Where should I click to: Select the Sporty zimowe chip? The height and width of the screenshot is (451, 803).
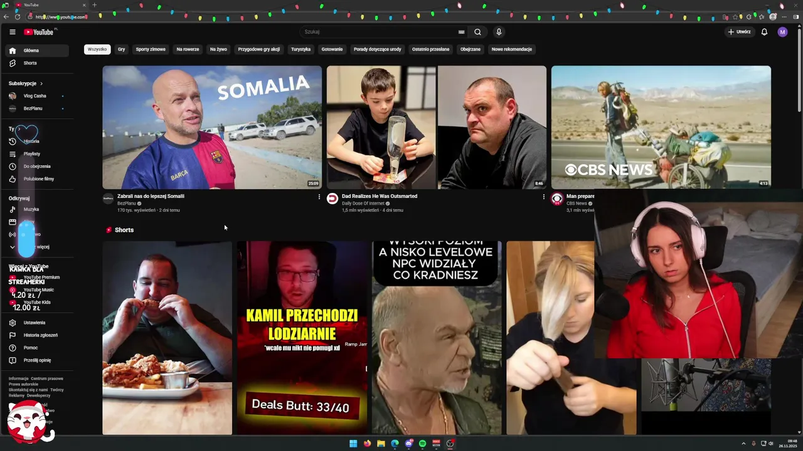[x=151, y=49]
